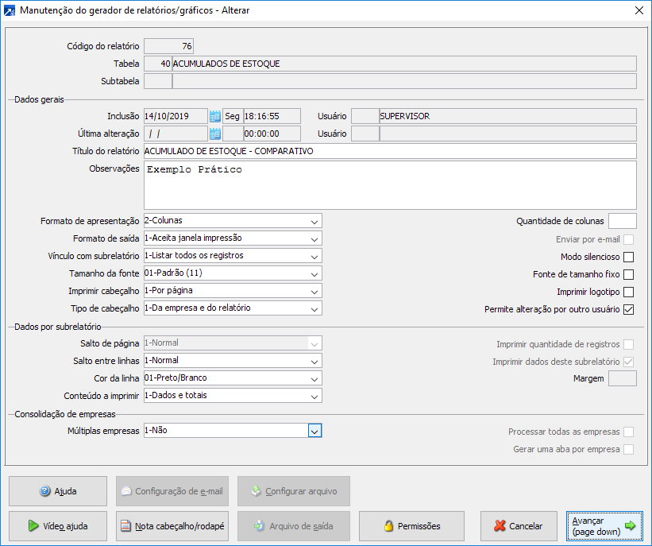Screen dimensions: 652x546
Task: Toggle Imprimir logotipo checkbox
Action: tap(629, 292)
